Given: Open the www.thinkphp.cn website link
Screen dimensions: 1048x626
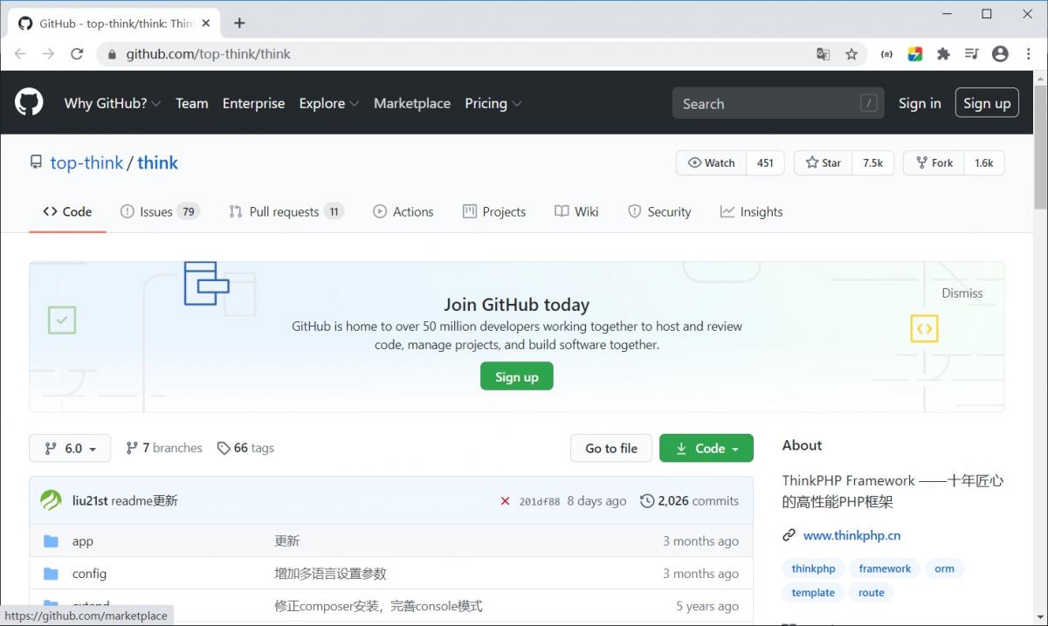Looking at the screenshot, I should coord(851,535).
